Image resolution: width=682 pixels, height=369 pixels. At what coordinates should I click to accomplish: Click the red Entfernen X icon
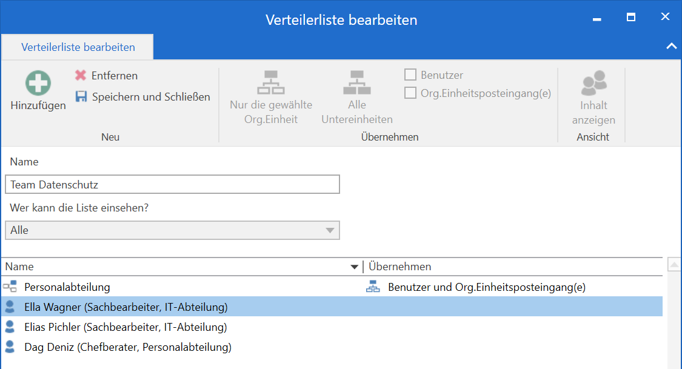(x=81, y=76)
